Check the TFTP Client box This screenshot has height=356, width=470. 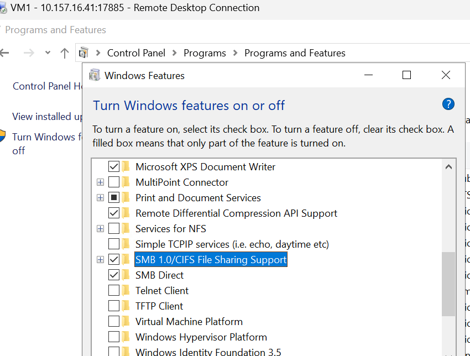point(114,306)
